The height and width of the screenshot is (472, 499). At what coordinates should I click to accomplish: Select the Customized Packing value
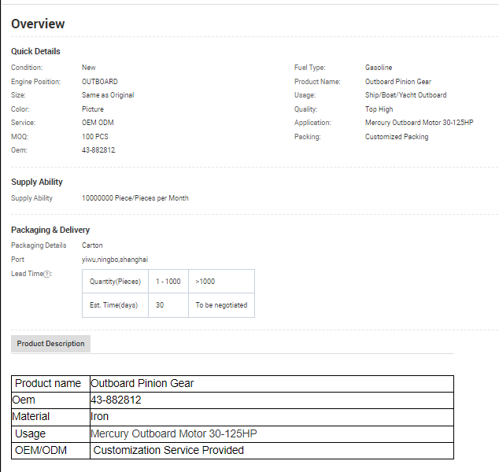click(397, 137)
